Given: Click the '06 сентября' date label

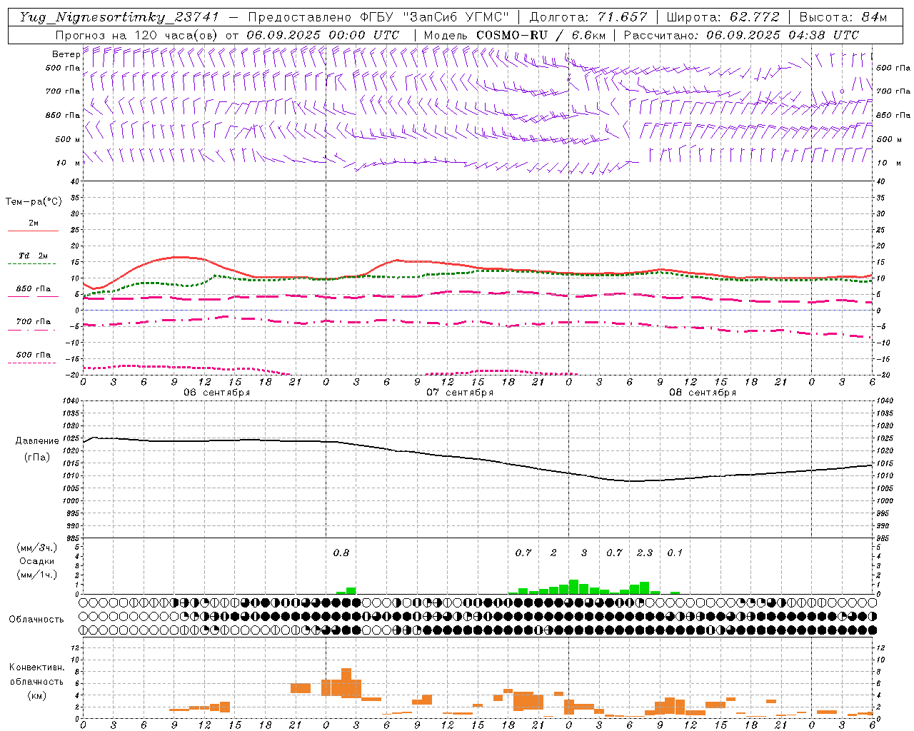Looking at the screenshot, I should (x=217, y=393).
